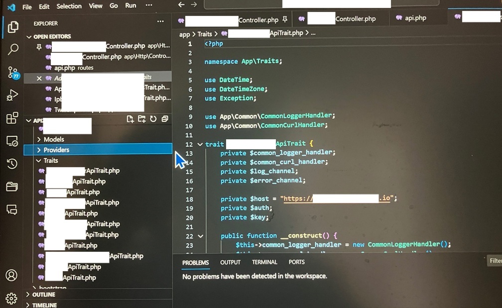
Task: Open the Search view
Action: tap(12, 50)
